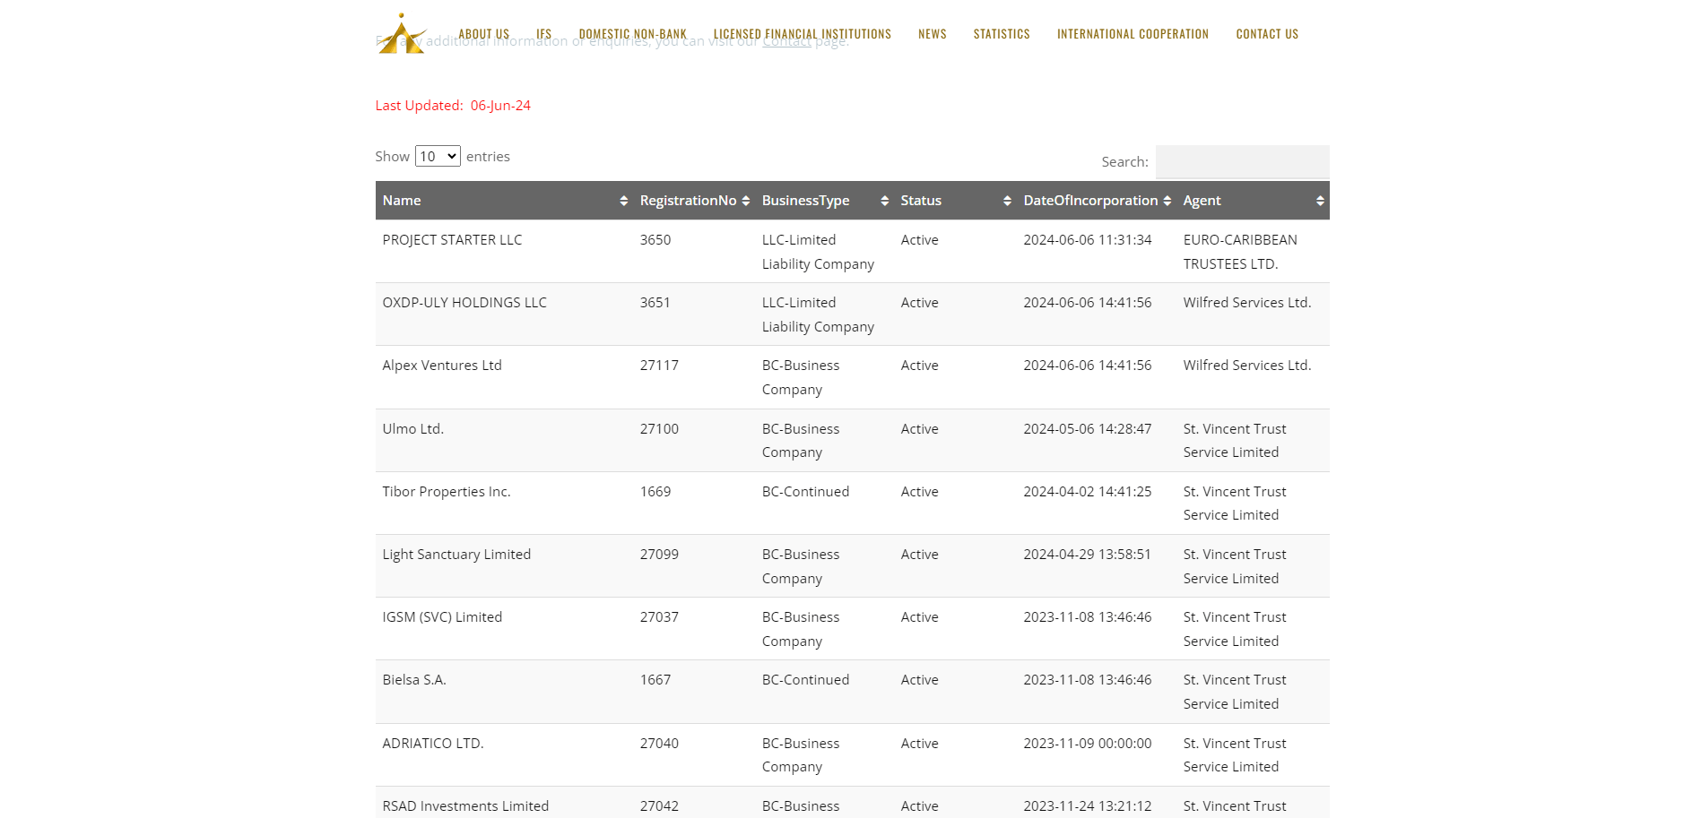Image resolution: width=1701 pixels, height=818 pixels.
Task: Click LLC-Limited Liability Company in PROJECT STARTER row
Action: 818,252
